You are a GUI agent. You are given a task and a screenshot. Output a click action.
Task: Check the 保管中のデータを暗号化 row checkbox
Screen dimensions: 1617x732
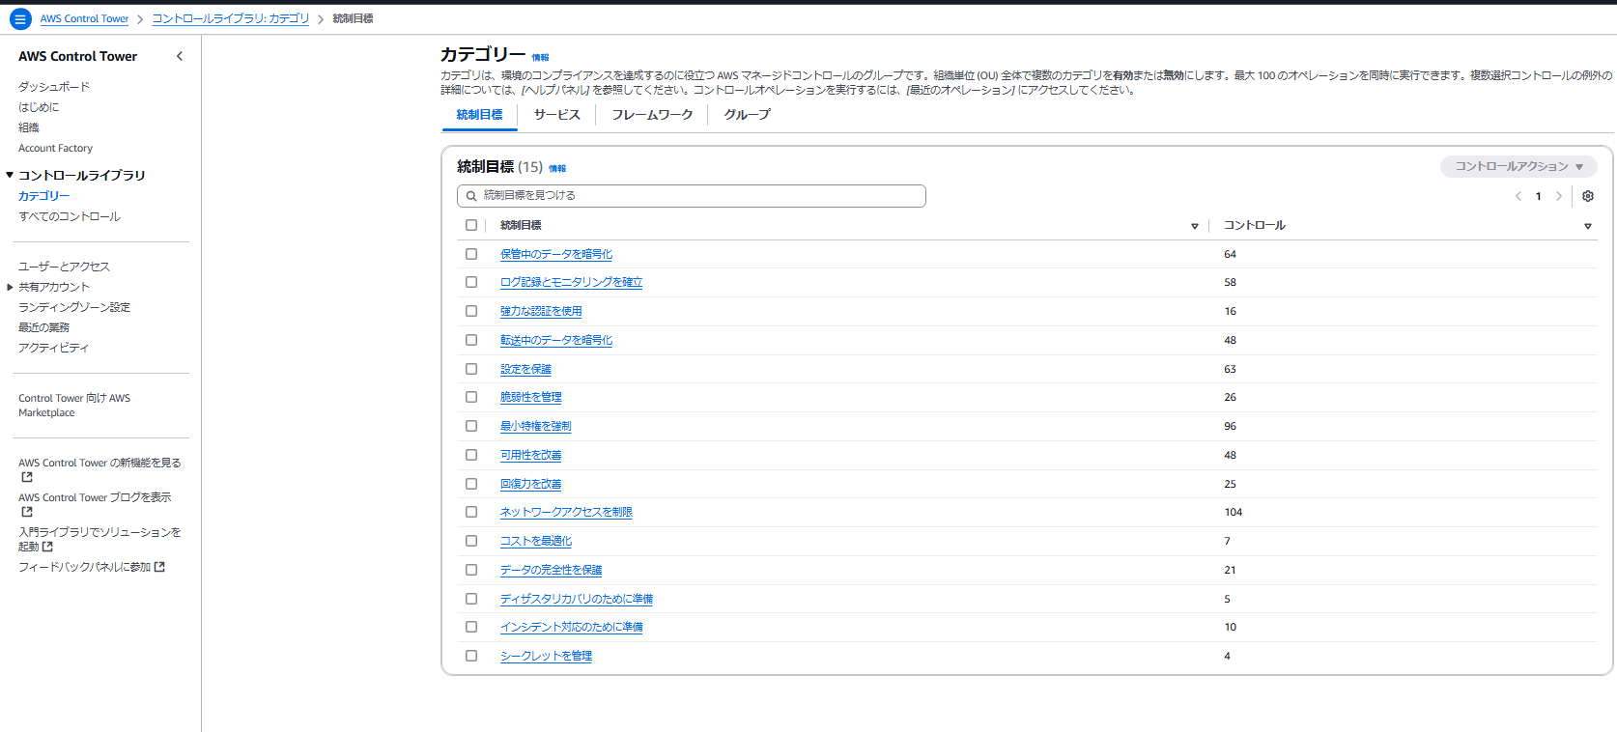point(471,254)
